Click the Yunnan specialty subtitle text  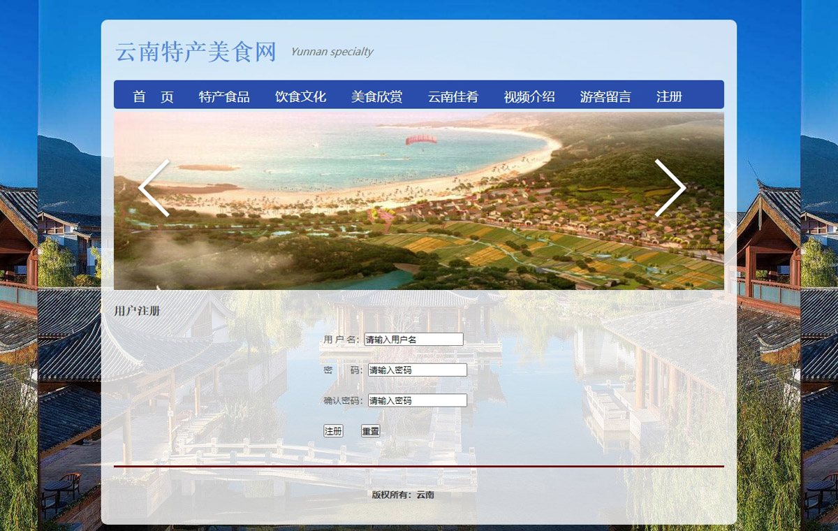tap(332, 51)
